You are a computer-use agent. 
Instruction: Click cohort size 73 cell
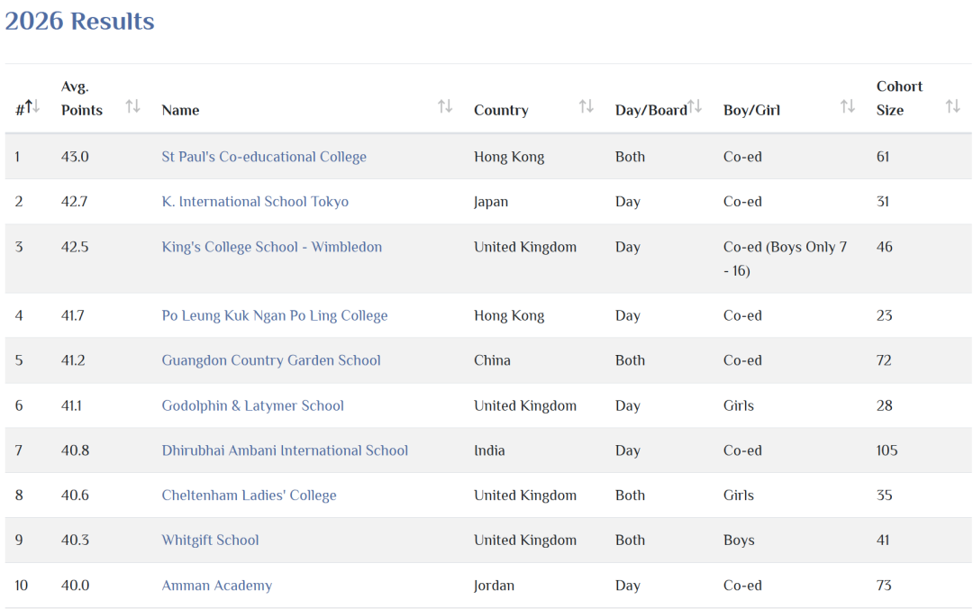pos(884,586)
